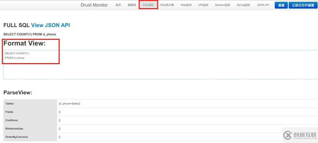Open the View JSON API link
The image size is (318, 143).
tap(50, 25)
